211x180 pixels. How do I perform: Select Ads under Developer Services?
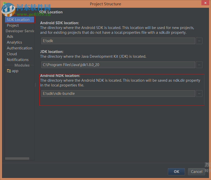coord(10,37)
